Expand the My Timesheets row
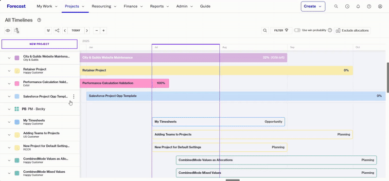 pyautogui.click(x=9, y=122)
